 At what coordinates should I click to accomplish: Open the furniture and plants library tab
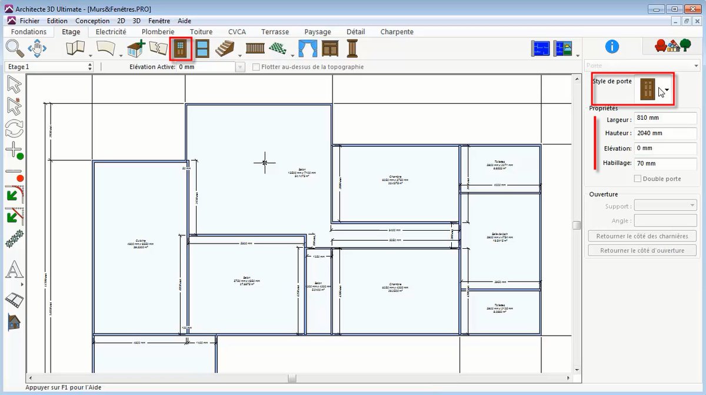[x=674, y=46]
